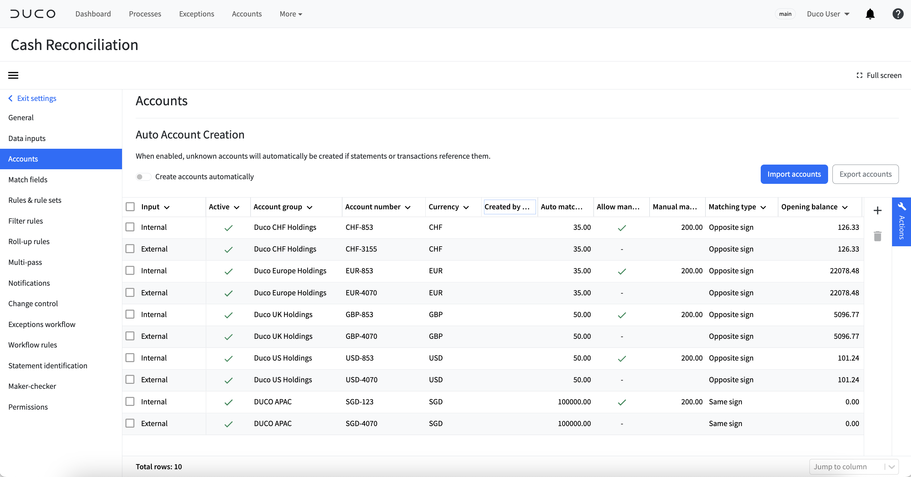Expand the Duco User menu
The width and height of the screenshot is (911, 477).
click(828, 14)
